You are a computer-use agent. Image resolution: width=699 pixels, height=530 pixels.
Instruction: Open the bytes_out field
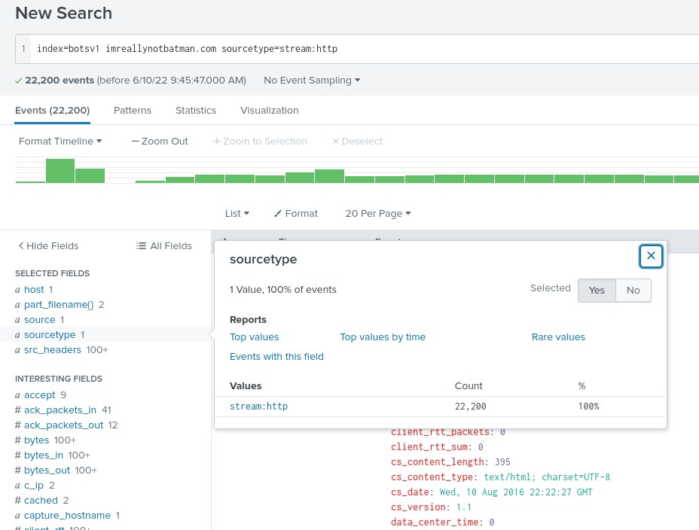pyautogui.click(x=47, y=471)
